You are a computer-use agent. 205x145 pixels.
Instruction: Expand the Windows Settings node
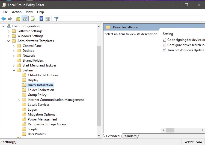tap(9, 36)
